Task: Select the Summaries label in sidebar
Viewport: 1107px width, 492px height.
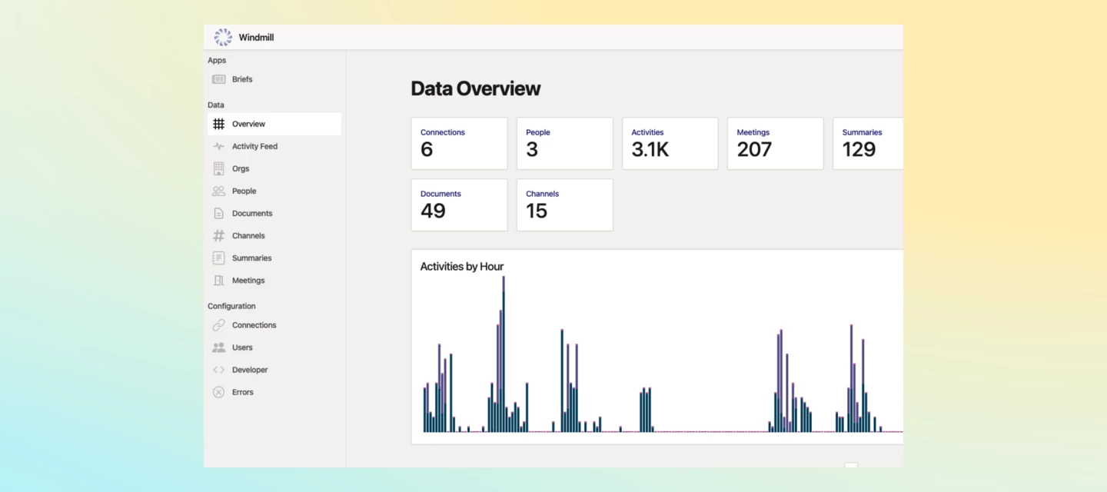Action: point(252,258)
